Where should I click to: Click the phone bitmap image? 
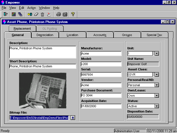[43, 91]
